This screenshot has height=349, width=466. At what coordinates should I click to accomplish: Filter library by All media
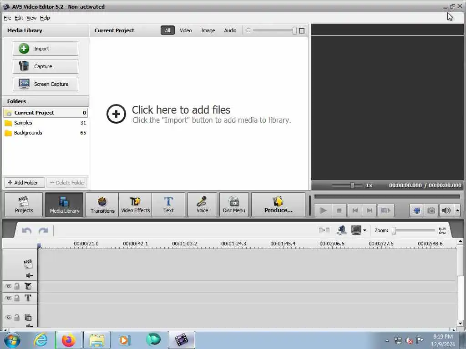click(x=167, y=30)
